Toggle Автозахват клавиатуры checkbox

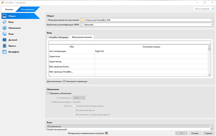(64, 81)
